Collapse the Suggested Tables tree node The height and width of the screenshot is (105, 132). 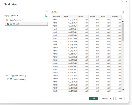tap(5, 76)
